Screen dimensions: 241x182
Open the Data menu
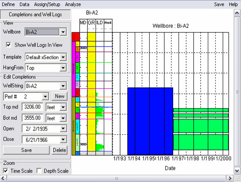[x=24, y=4]
